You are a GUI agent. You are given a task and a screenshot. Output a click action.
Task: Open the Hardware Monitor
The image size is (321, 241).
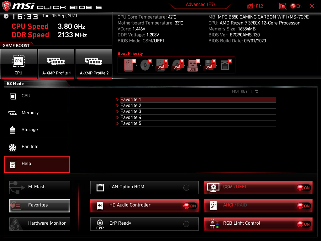click(x=40, y=224)
